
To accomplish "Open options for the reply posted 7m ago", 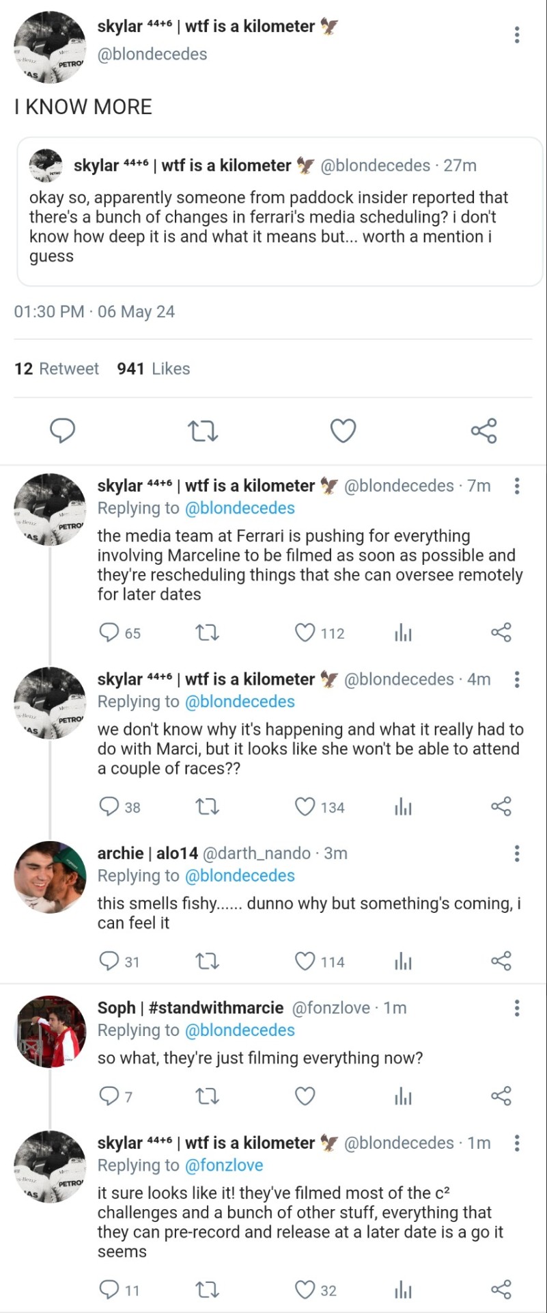I will pyautogui.click(x=517, y=486).
